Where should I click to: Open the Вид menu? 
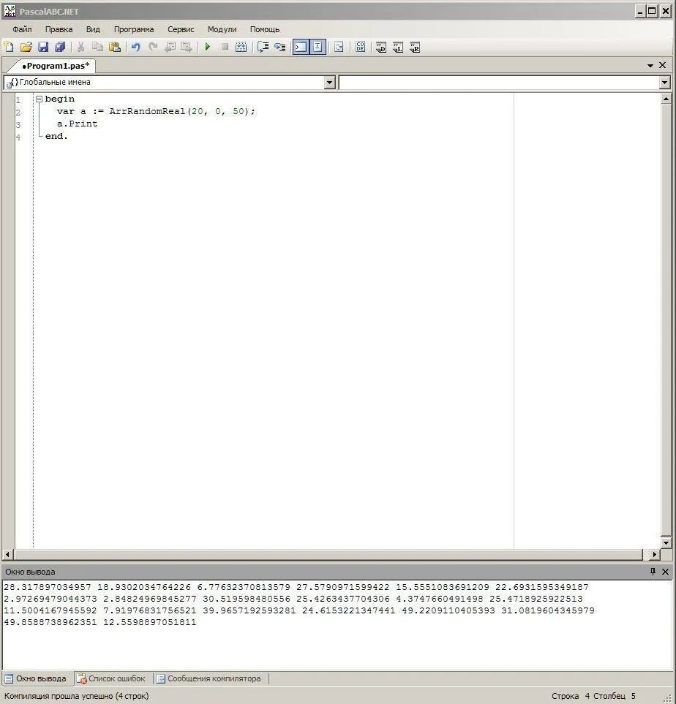(93, 29)
